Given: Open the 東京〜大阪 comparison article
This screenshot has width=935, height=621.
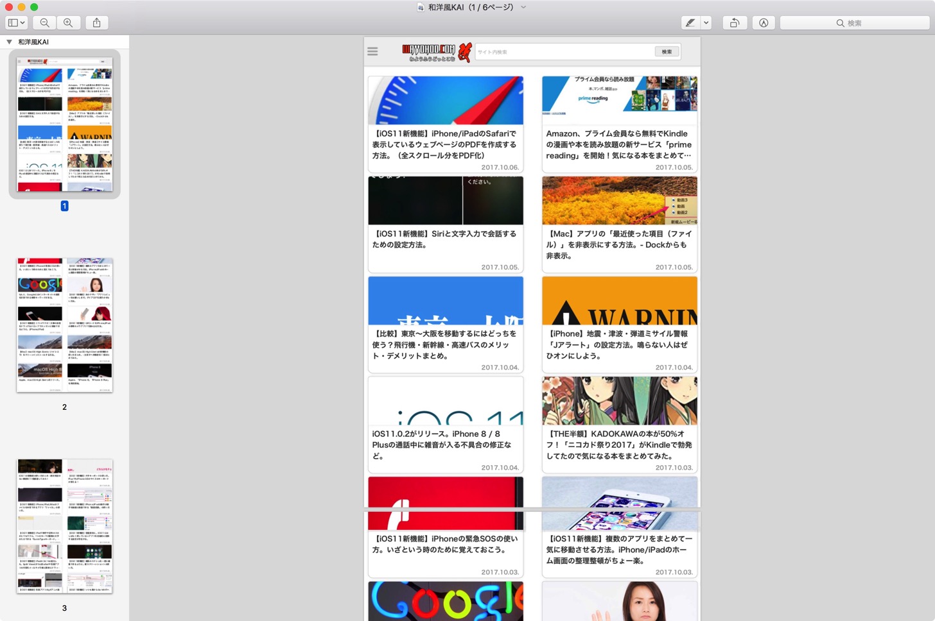Looking at the screenshot, I should pos(445,345).
